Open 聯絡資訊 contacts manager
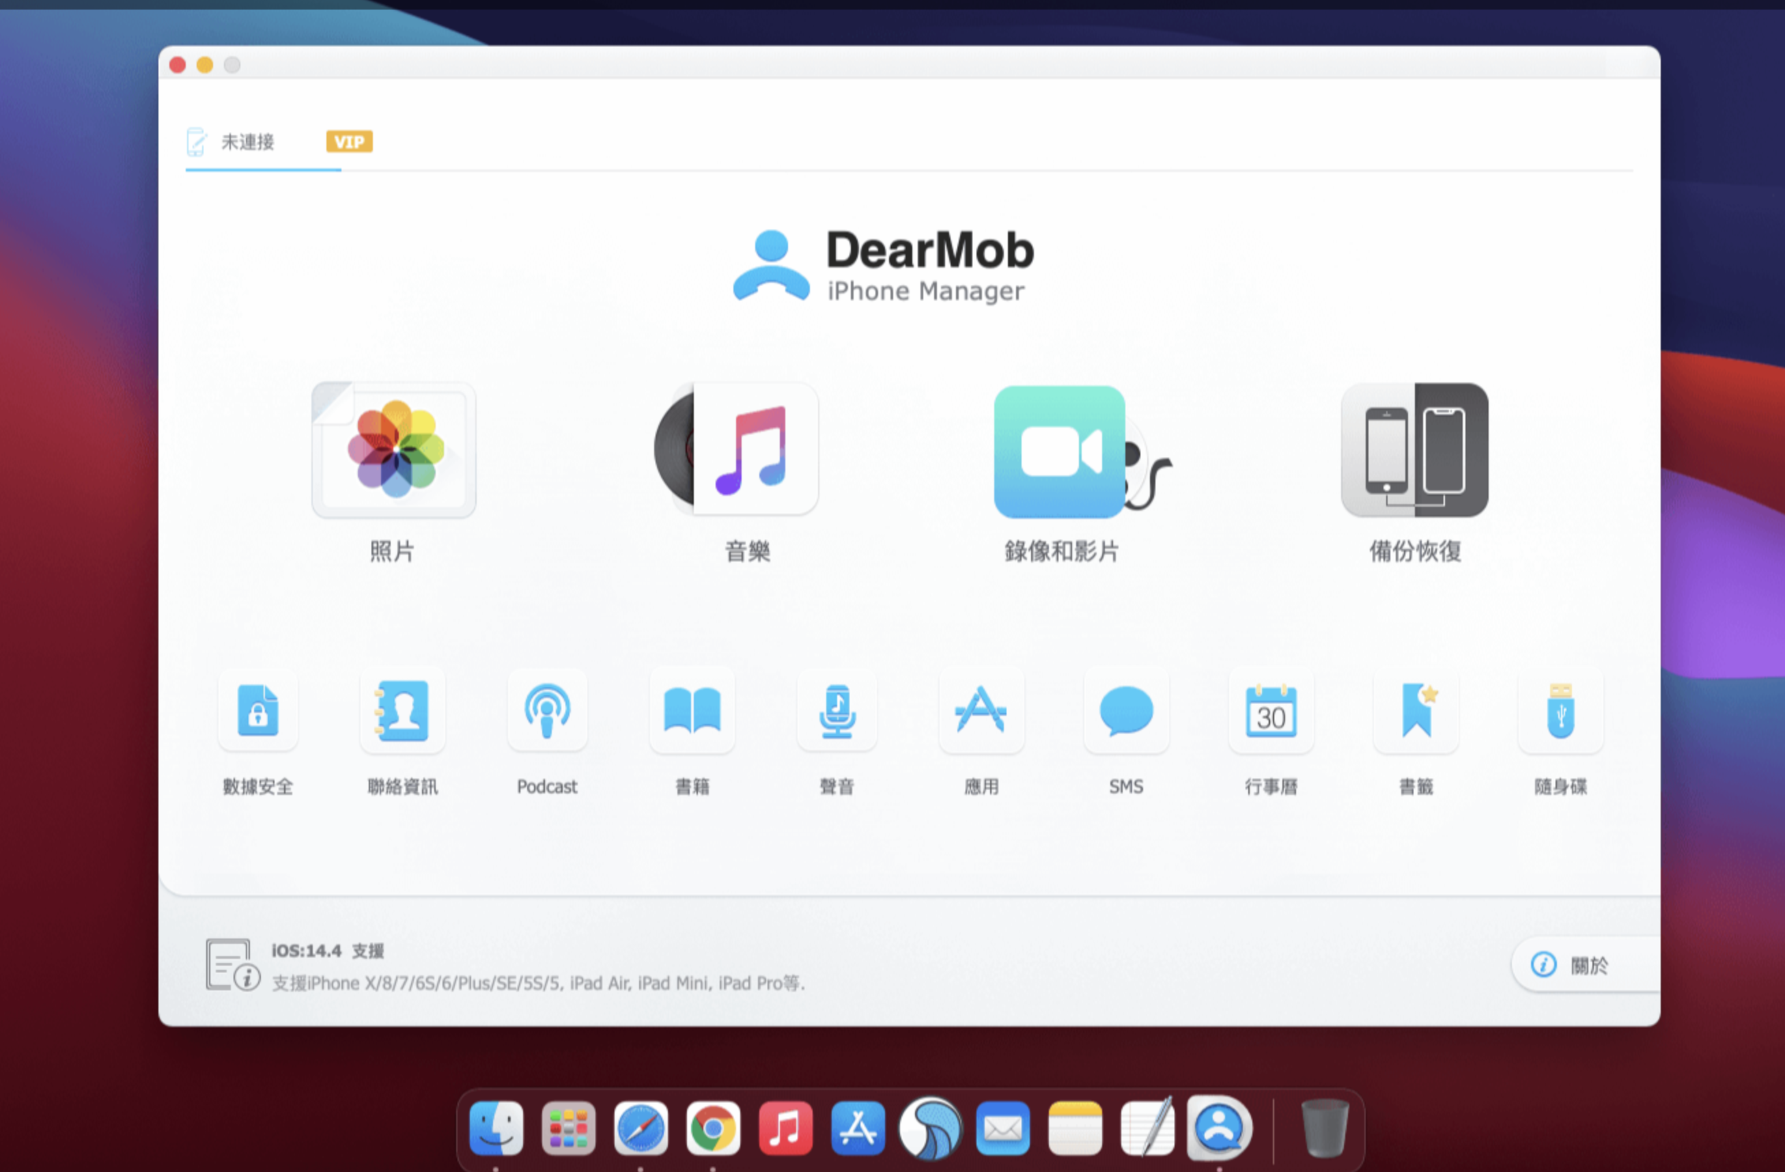Image resolution: width=1785 pixels, height=1172 pixels. tap(403, 710)
